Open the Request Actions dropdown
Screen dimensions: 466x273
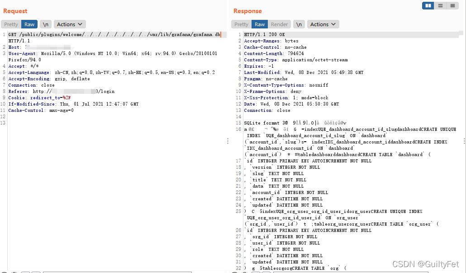tap(70, 24)
